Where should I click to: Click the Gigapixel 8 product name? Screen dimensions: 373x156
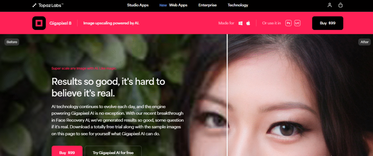click(x=60, y=23)
